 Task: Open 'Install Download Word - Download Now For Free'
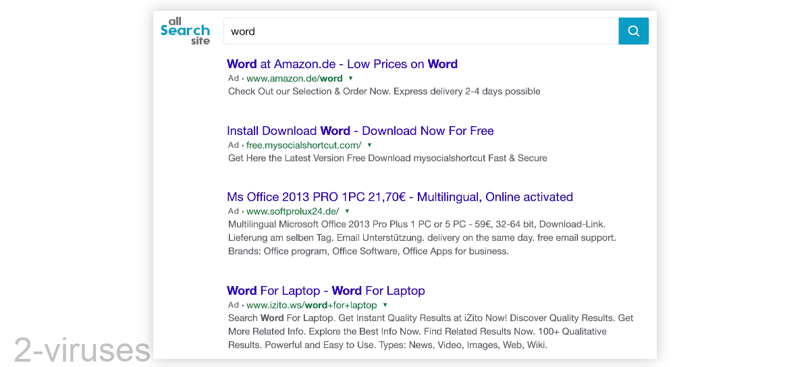pyautogui.click(x=360, y=131)
